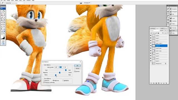Choose the Shadows tone balance option
Screen dimensions: 178x100
[x=44, y=80]
